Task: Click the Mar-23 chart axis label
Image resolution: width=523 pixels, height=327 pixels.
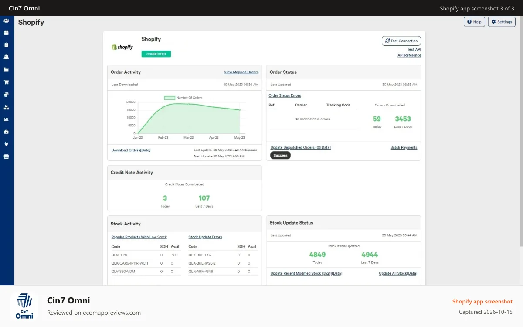Action: pos(188,137)
